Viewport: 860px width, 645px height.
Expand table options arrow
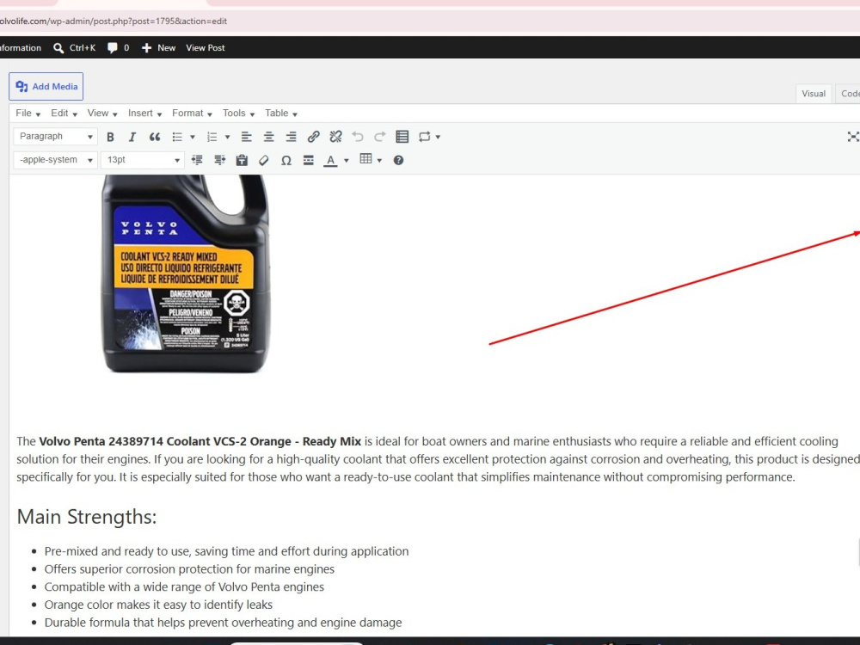click(379, 161)
